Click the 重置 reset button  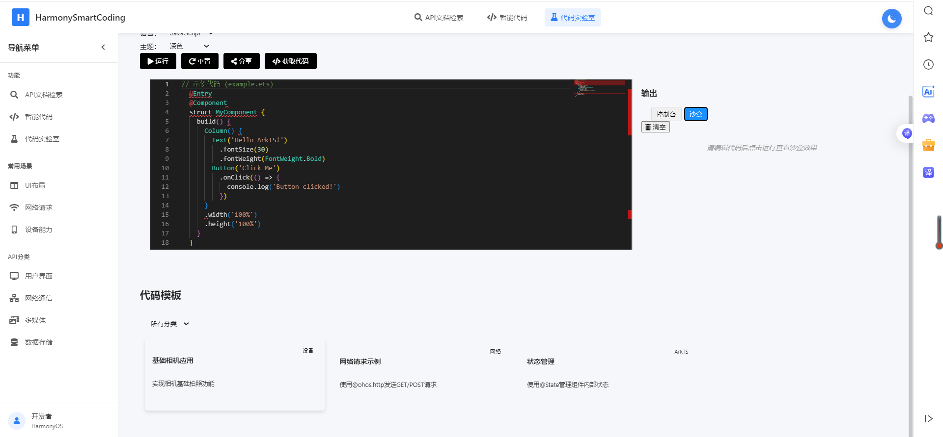click(199, 61)
